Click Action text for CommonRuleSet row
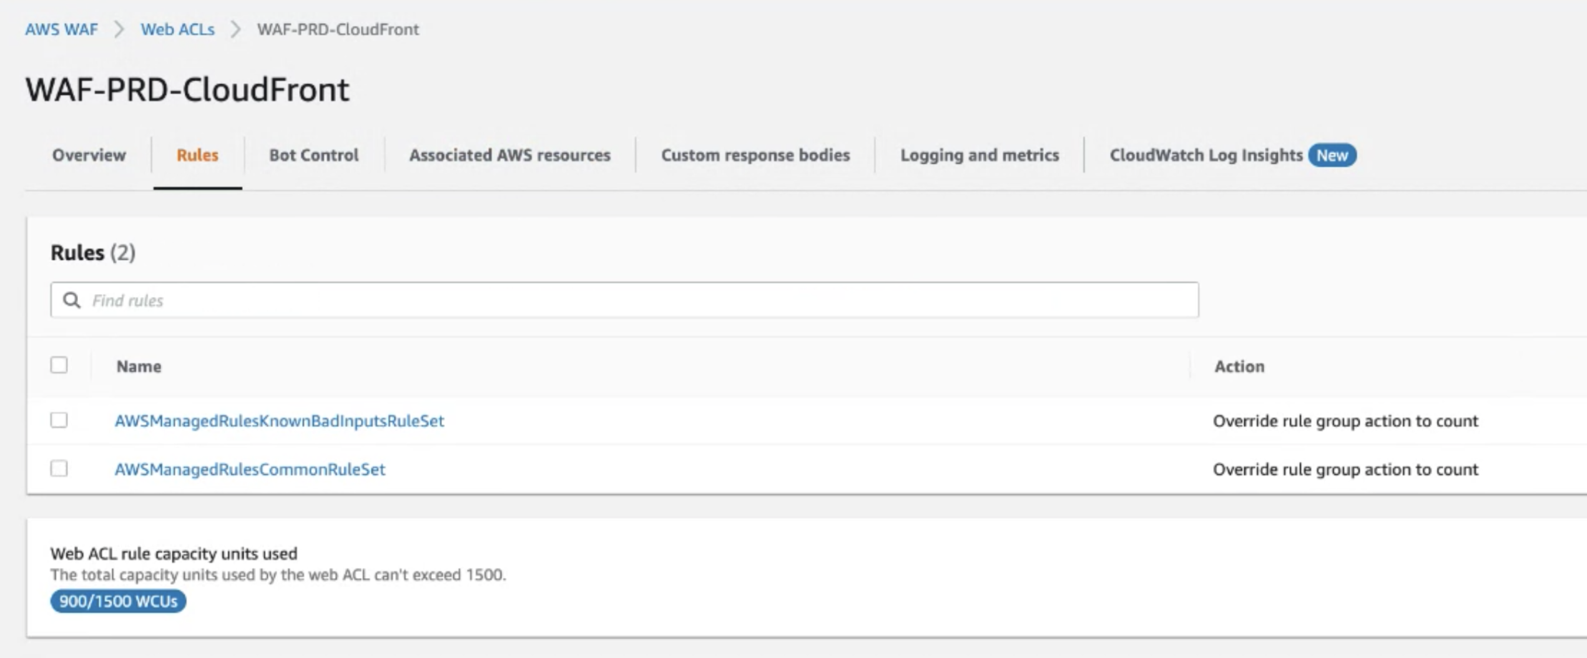 (1345, 469)
